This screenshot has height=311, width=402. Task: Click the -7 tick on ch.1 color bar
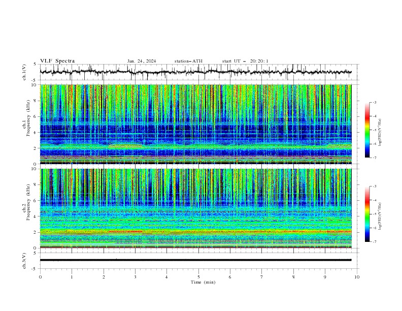(374, 158)
